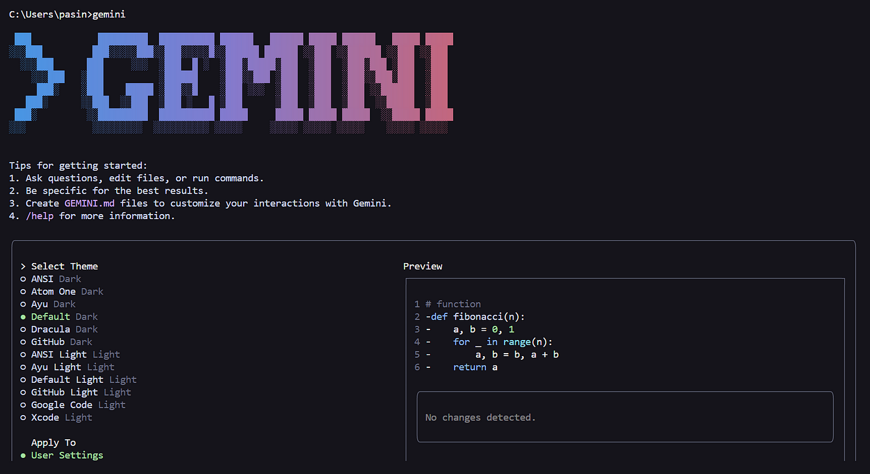Select the Default Dark theme
Viewport: 870px width, 474px height.
point(60,316)
